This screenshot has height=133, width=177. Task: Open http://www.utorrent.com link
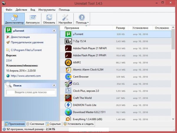26,76
